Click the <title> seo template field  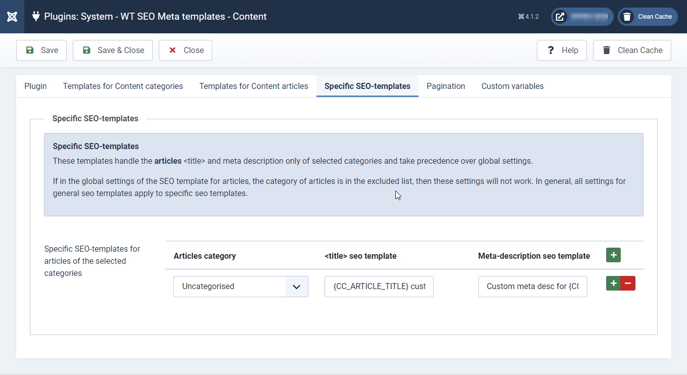click(379, 287)
